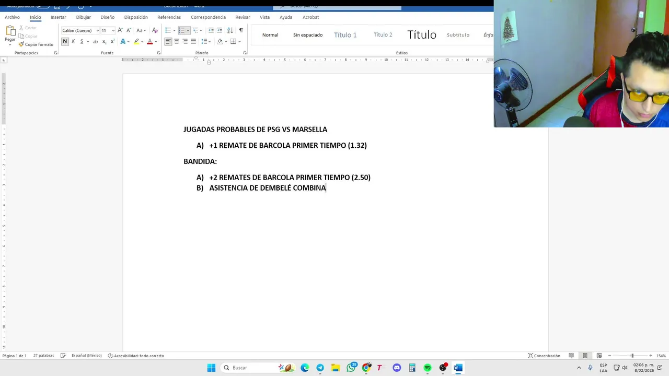Increase font size with A-up icon
This screenshot has height=376, width=669.
[120, 30]
